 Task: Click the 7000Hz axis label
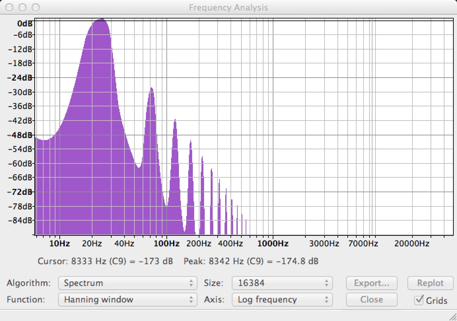[363, 244]
